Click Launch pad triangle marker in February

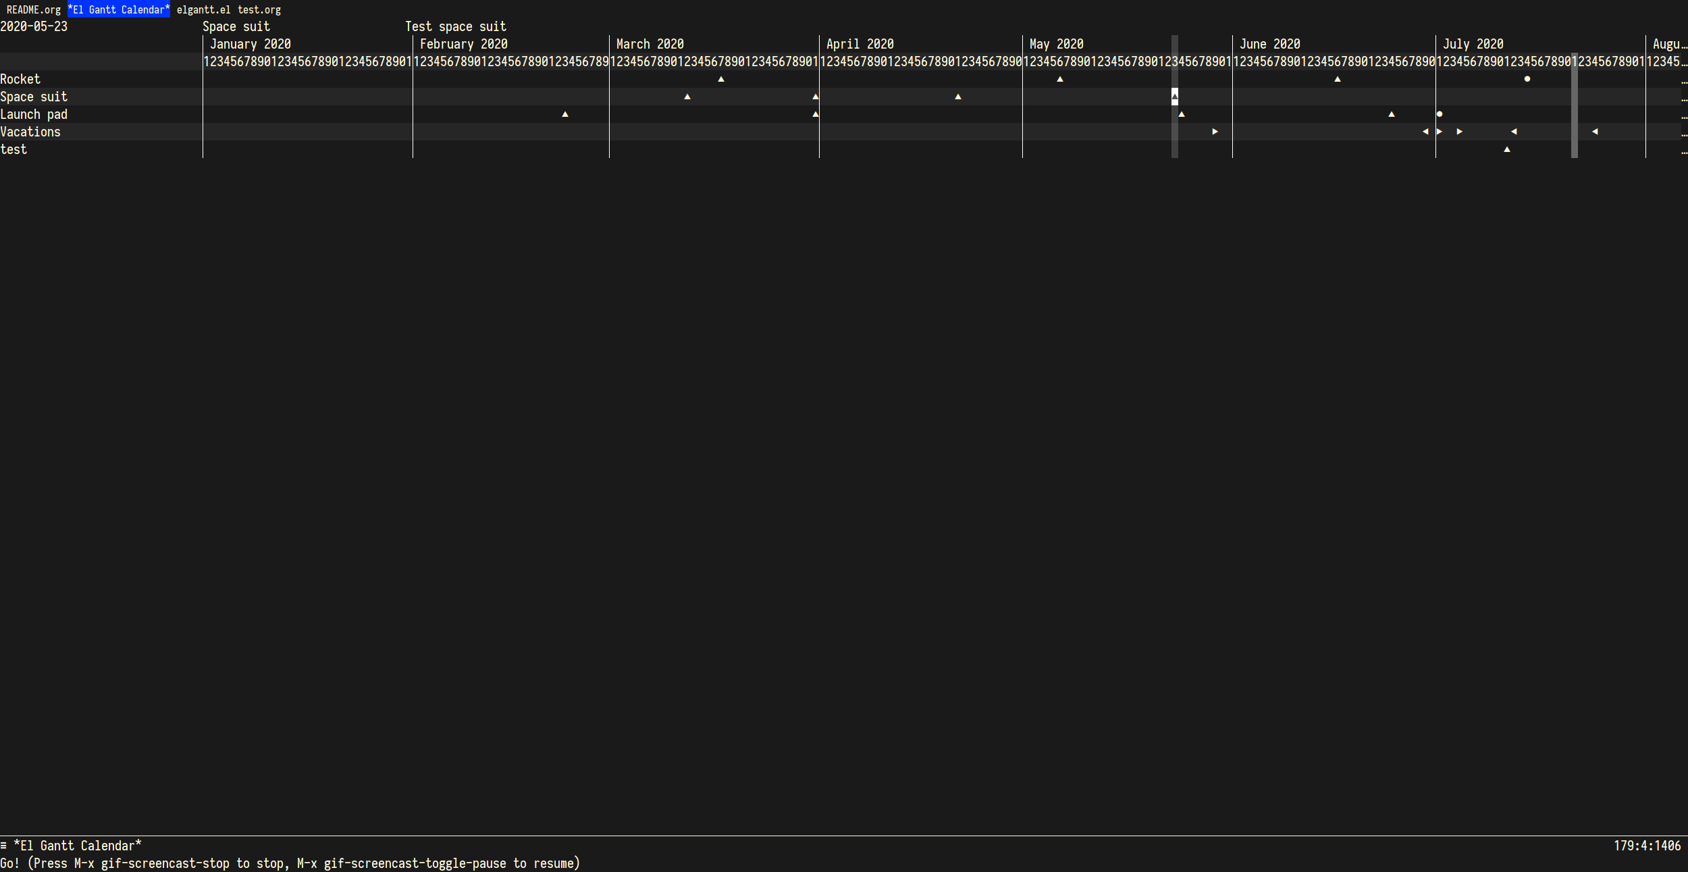click(x=565, y=115)
